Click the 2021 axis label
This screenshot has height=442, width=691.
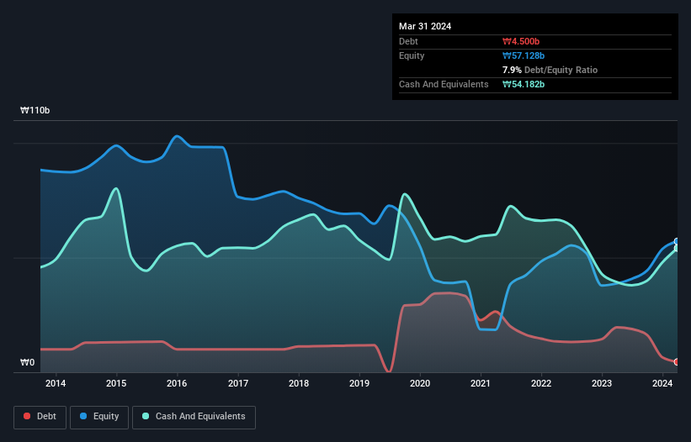[481, 383]
